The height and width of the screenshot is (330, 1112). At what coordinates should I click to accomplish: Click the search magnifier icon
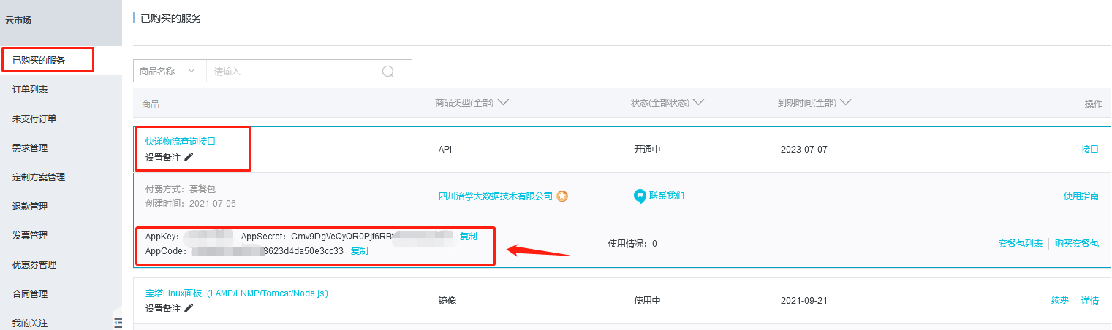coord(388,71)
